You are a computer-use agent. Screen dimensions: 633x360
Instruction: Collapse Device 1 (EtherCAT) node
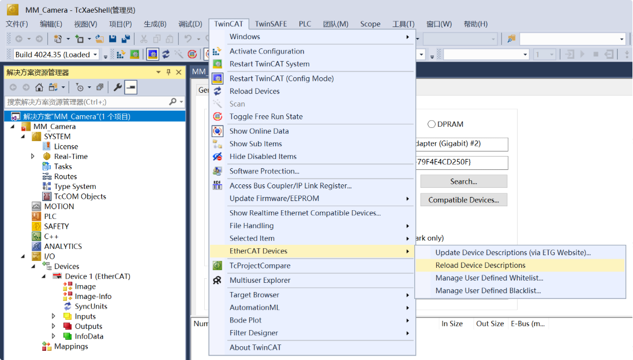(44, 276)
